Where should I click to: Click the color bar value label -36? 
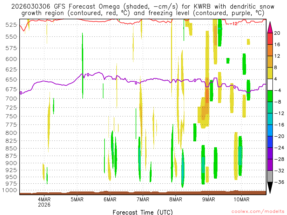[x=279, y=182]
